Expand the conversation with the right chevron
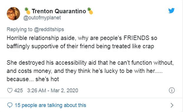The image size is (183, 112). [172, 105]
